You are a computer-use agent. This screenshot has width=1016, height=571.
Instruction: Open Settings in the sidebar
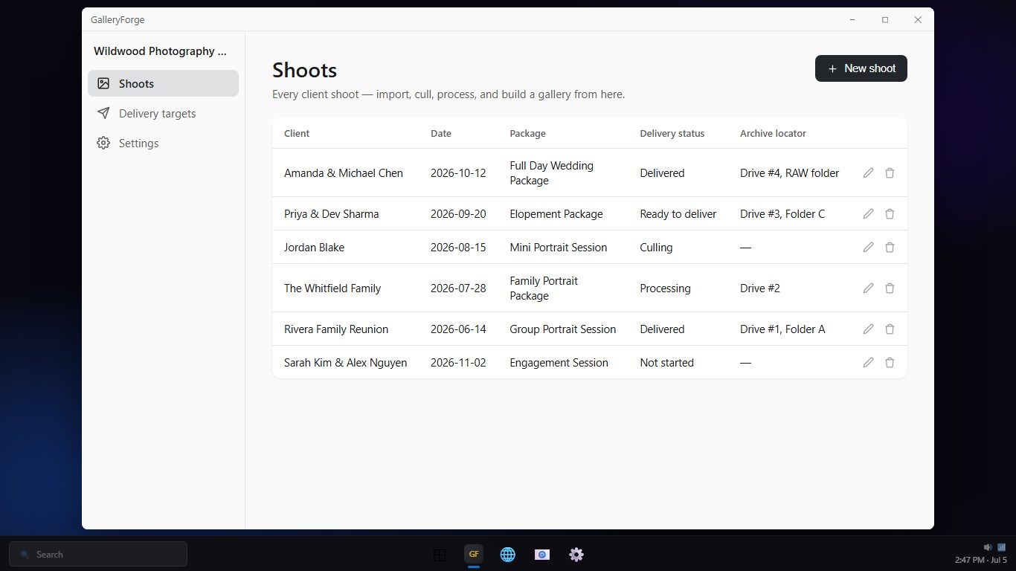(x=163, y=143)
